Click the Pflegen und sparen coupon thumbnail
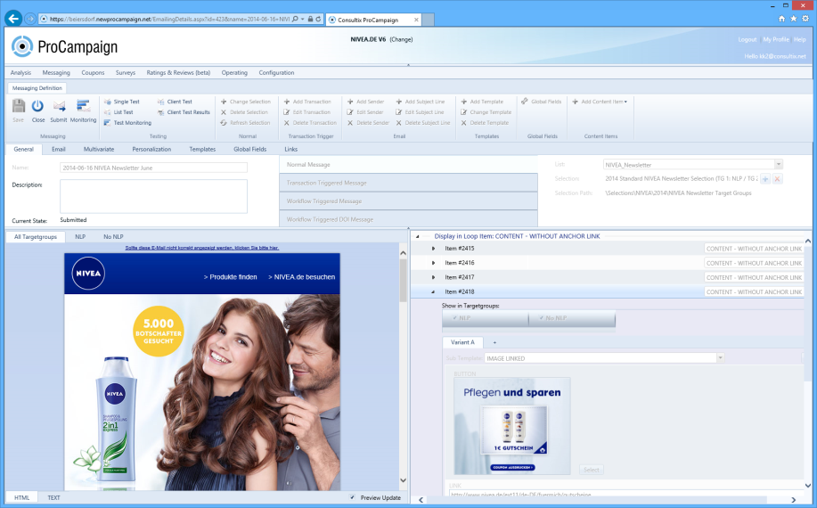817x508 pixels. pyautogui.click(x=511, y=426)
